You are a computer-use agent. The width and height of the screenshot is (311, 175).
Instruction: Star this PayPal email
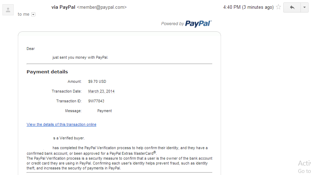(x=279, y=7)
